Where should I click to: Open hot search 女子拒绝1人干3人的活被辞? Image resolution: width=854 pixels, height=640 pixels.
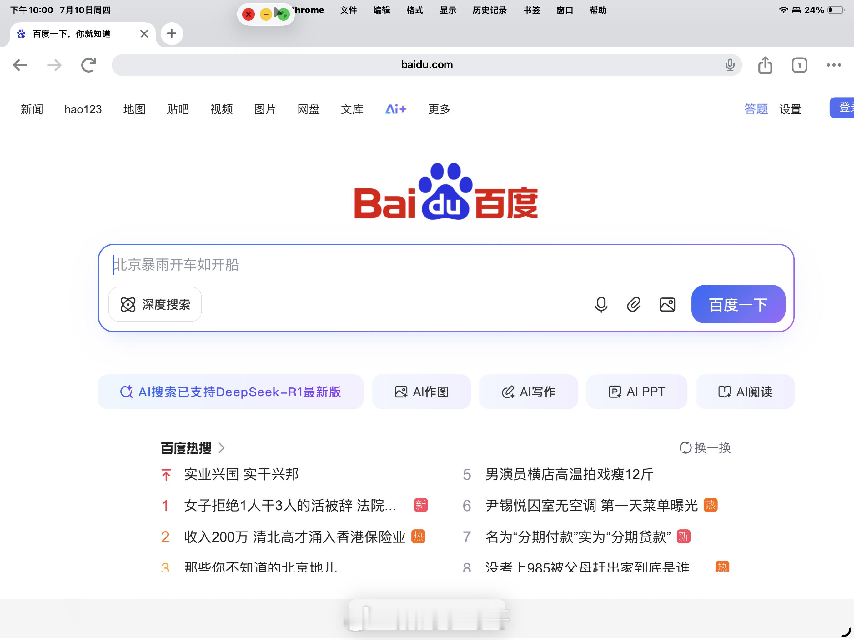(290, 506)
